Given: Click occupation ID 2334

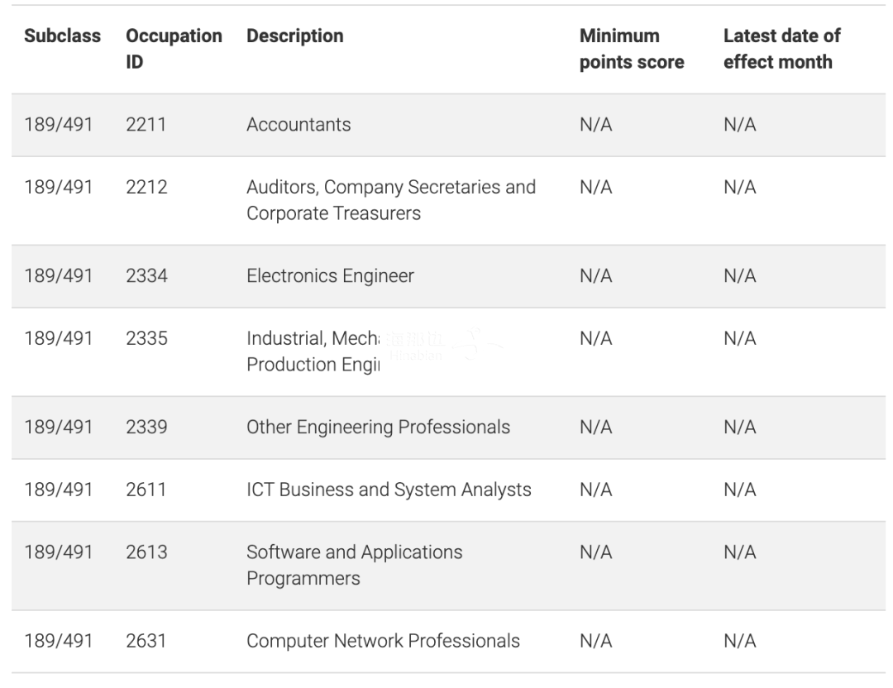Looking at the screenshot, I should point(146,276).
